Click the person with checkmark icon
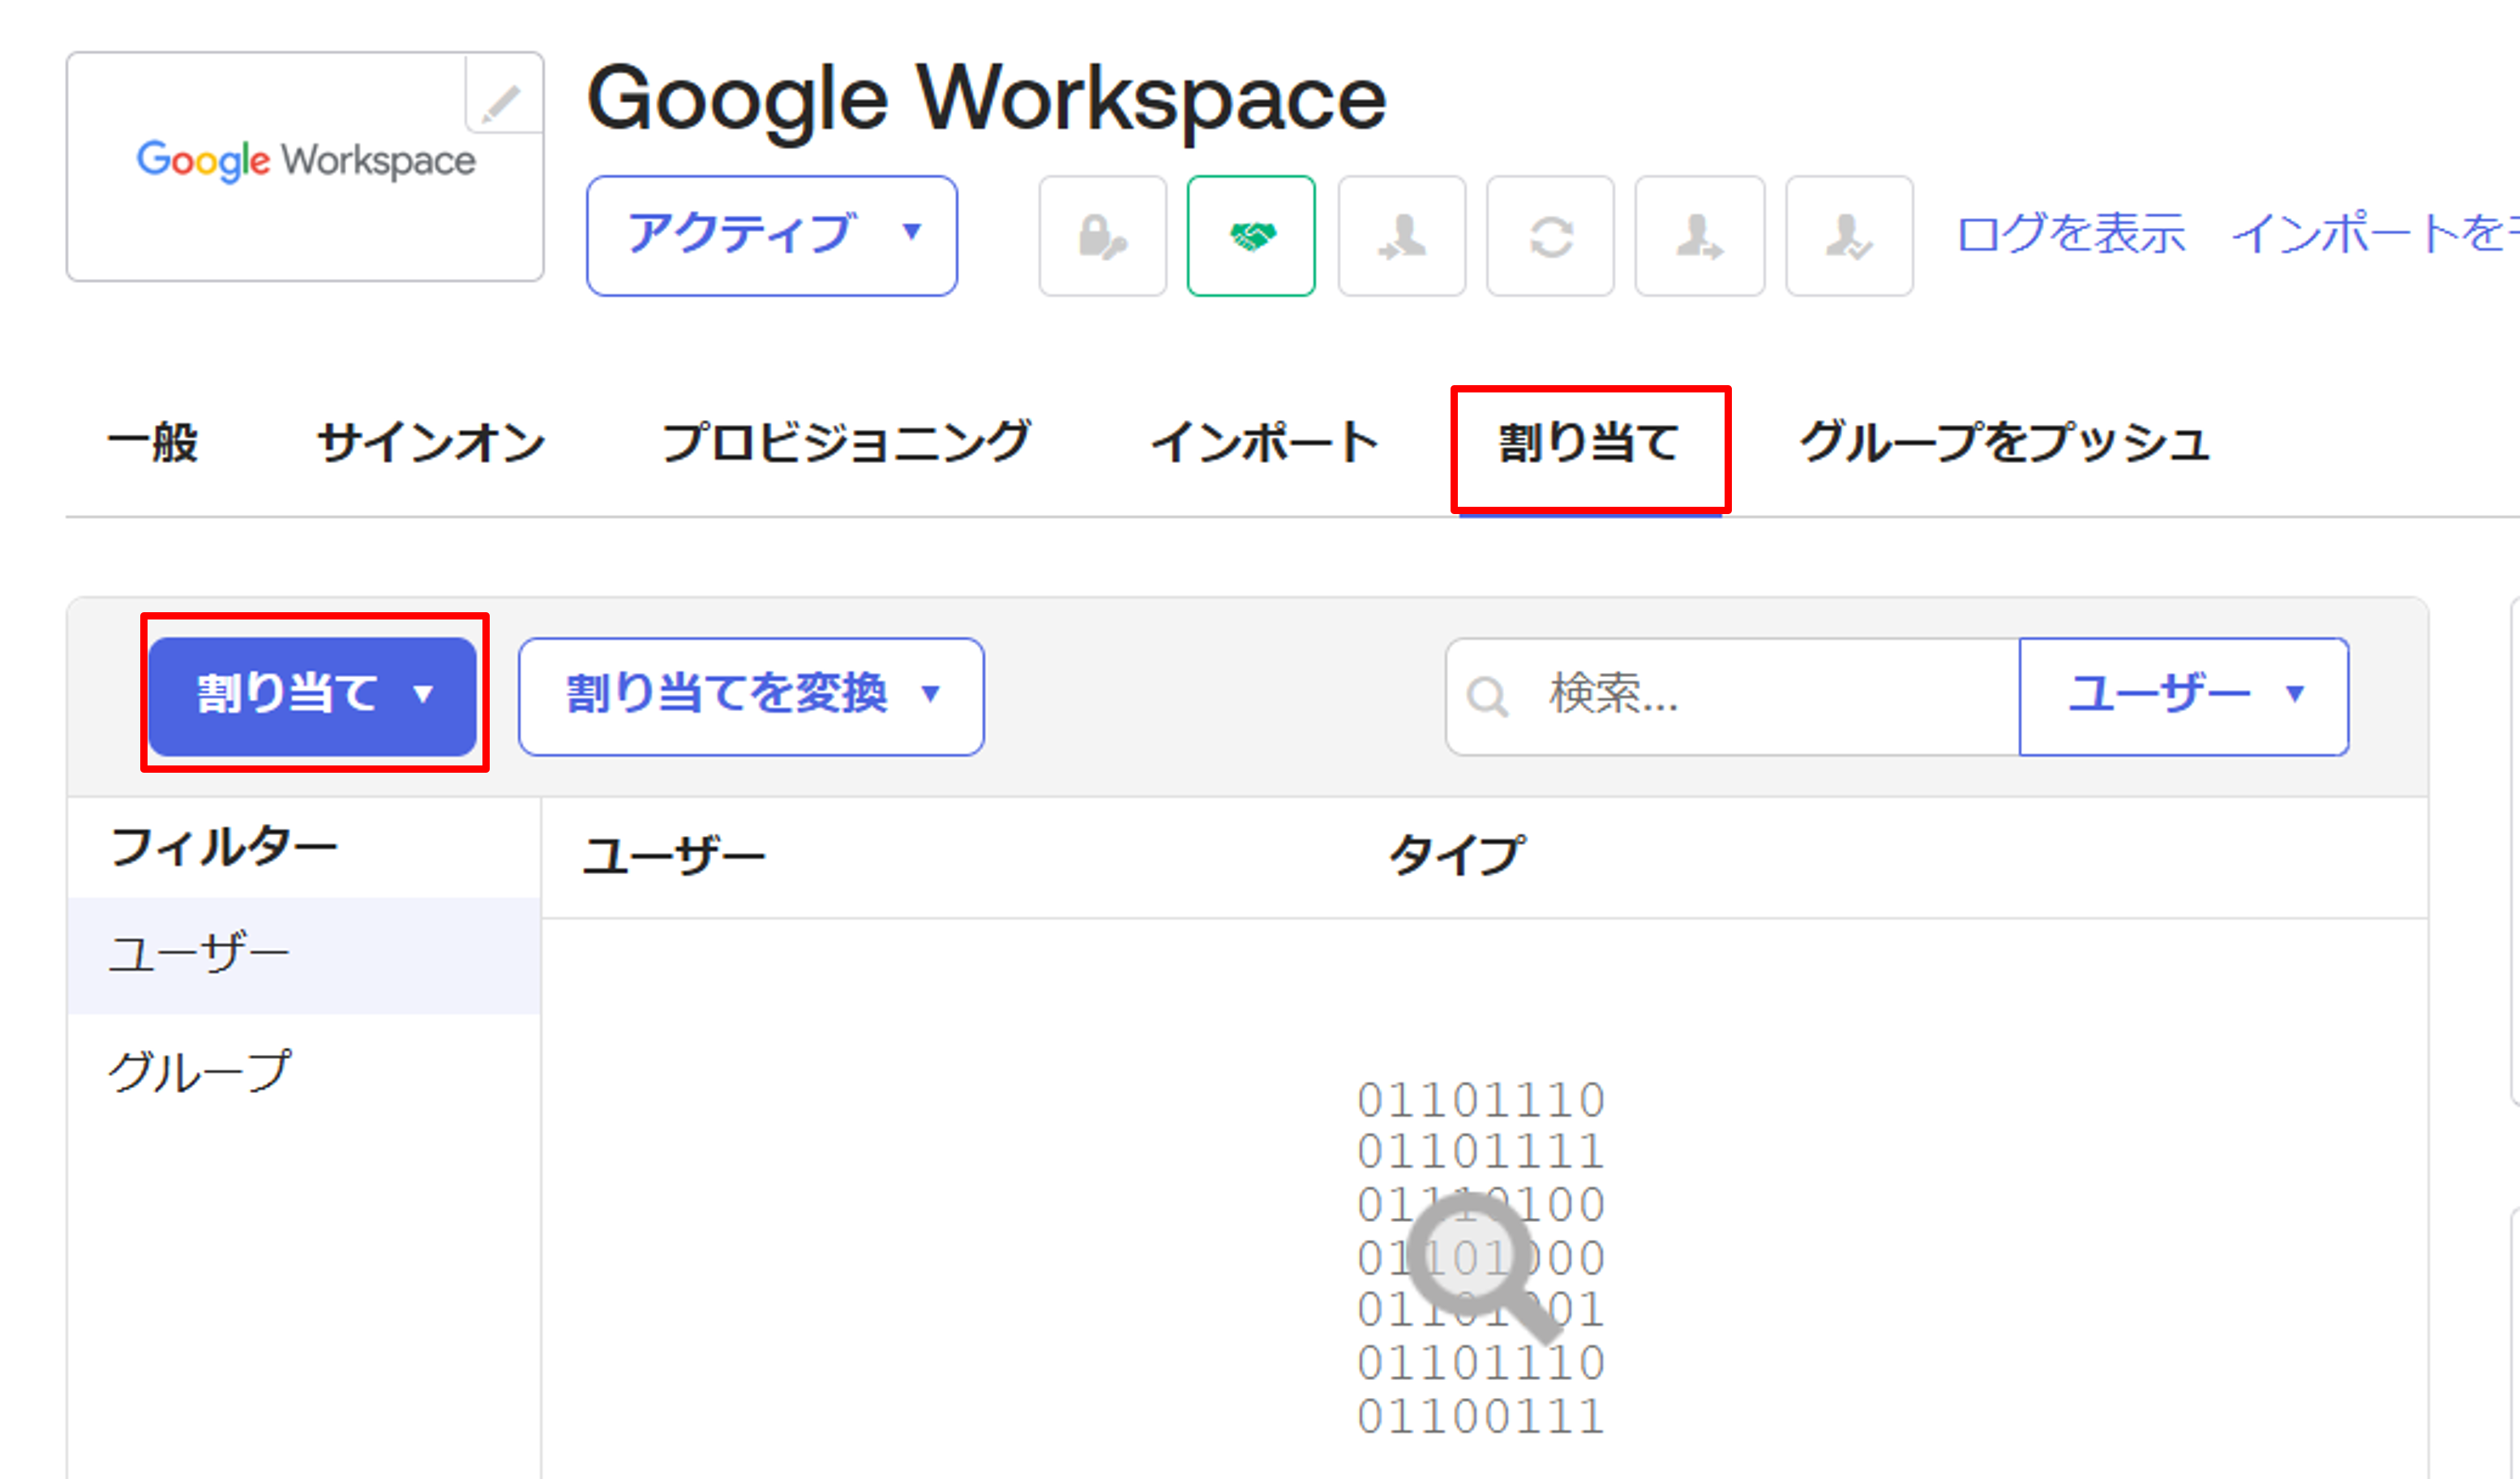 (1849, 236)
